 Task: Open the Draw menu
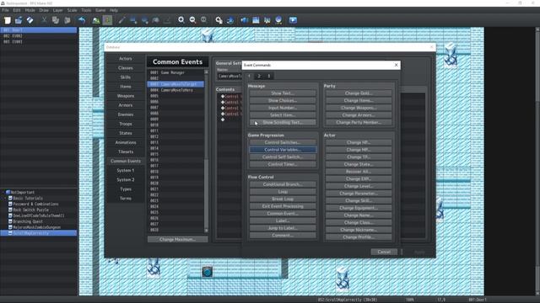click(44, 10)
